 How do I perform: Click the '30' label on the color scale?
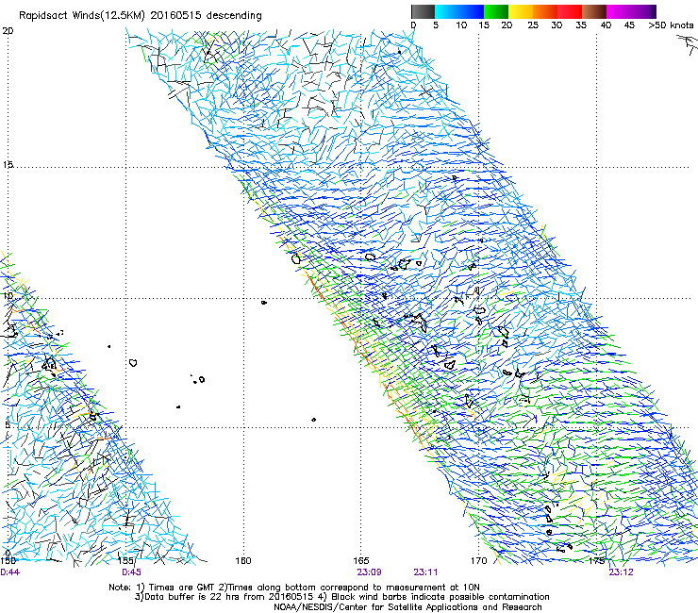(557, 25)
